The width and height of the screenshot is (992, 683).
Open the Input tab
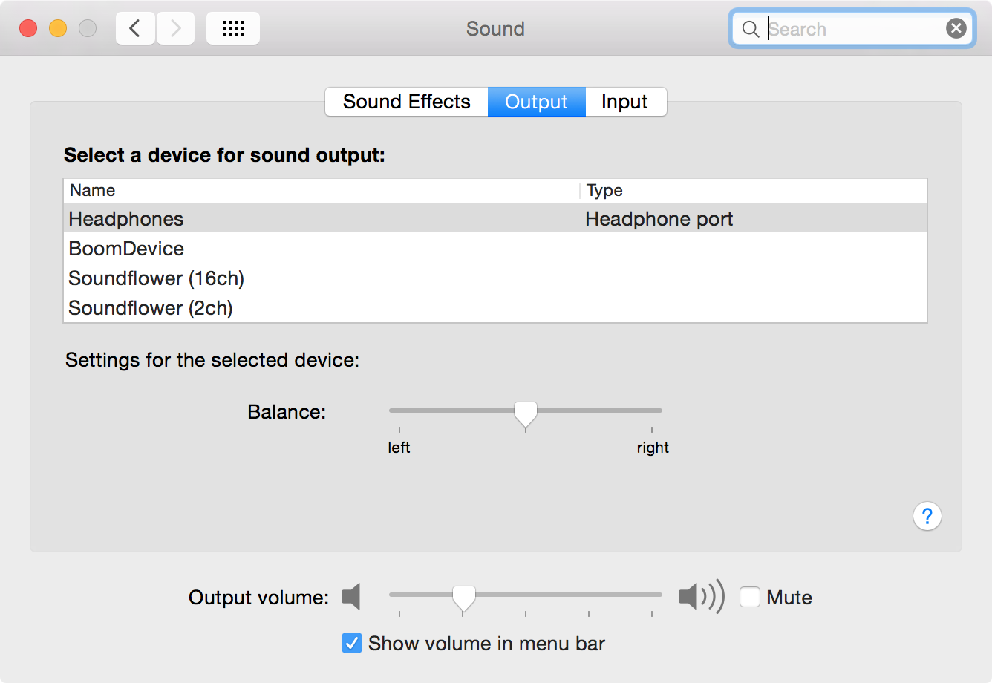[625, 101]
